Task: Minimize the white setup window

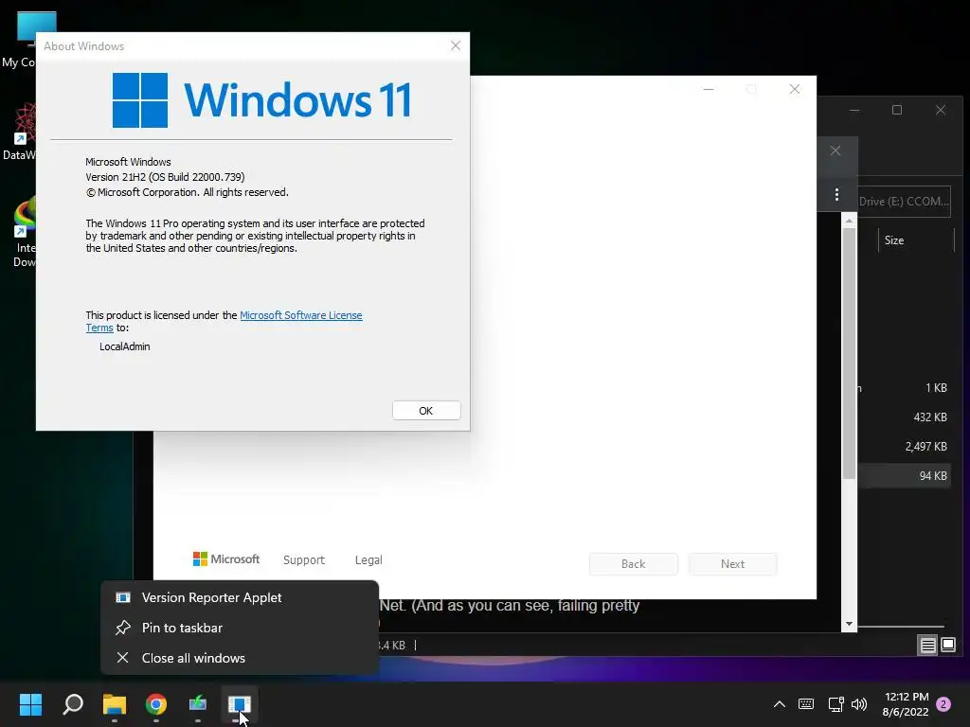Action: tap(709, 89)
